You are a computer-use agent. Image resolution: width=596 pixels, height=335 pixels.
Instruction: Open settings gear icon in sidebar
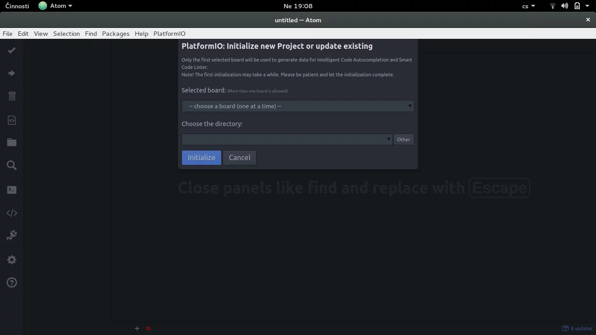(x=12, y=260)
